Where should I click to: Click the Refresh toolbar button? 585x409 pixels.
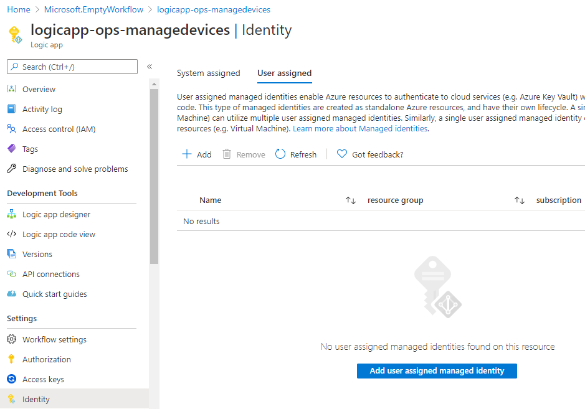point(296,154)
